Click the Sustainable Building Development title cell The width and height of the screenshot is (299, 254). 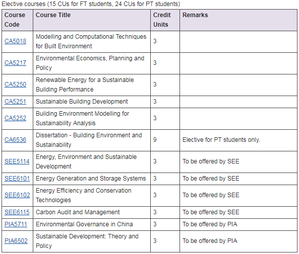[x=92, y=102]
